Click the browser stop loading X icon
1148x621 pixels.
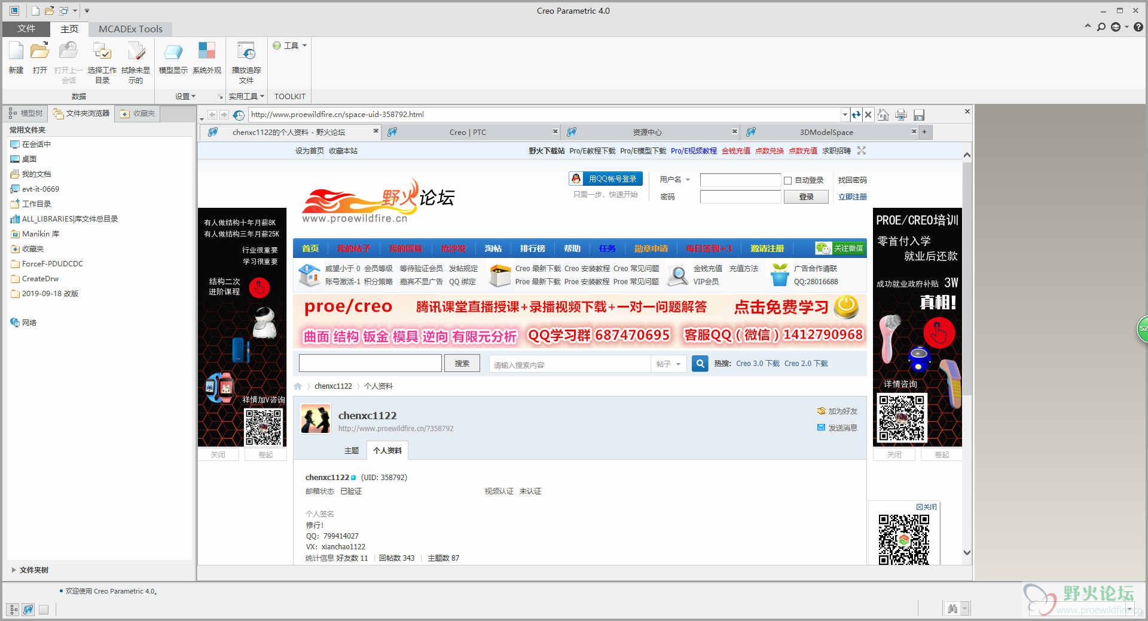(868, 115)
